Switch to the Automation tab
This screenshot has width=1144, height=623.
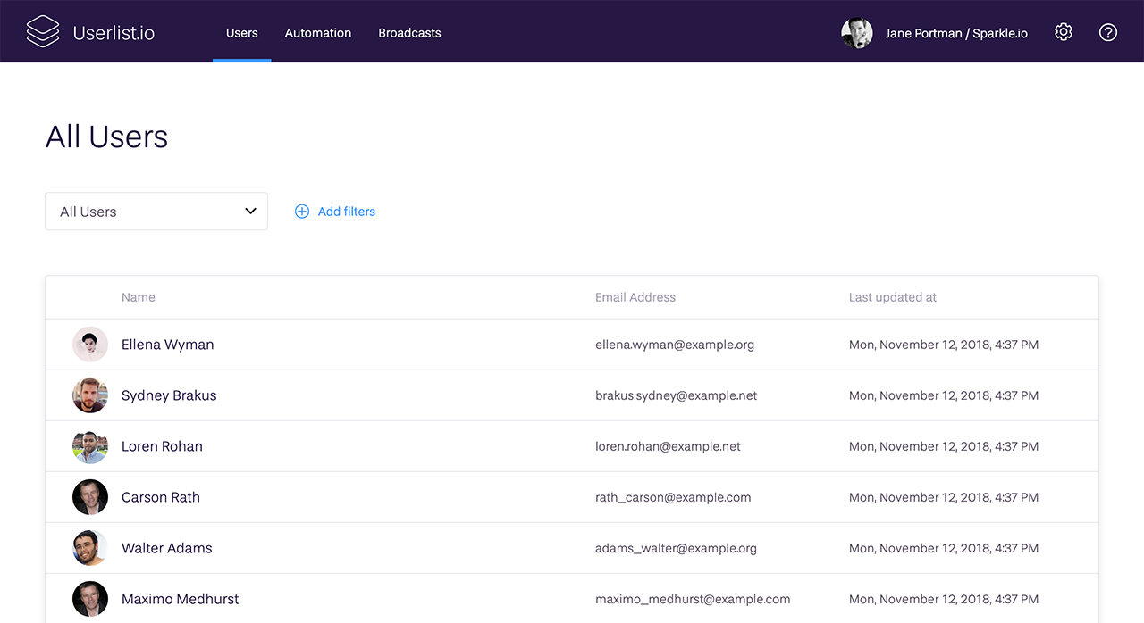point(317,32)
